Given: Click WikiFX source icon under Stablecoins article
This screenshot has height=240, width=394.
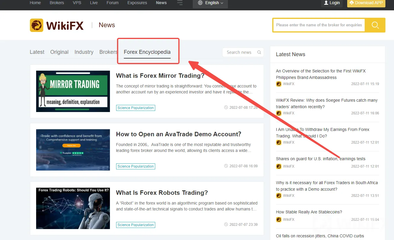Looking at the screenshot, I should point(278,220).
